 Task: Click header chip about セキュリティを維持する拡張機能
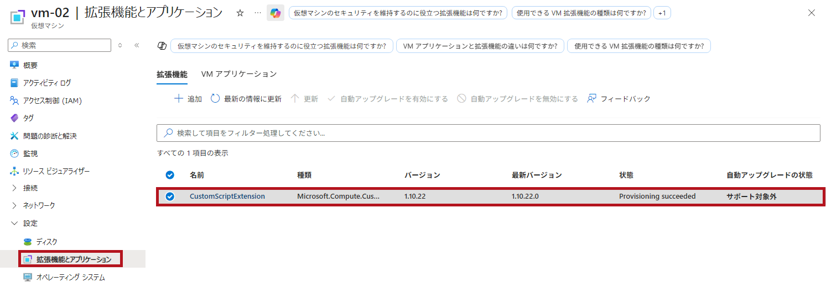[x=398, y=13]
